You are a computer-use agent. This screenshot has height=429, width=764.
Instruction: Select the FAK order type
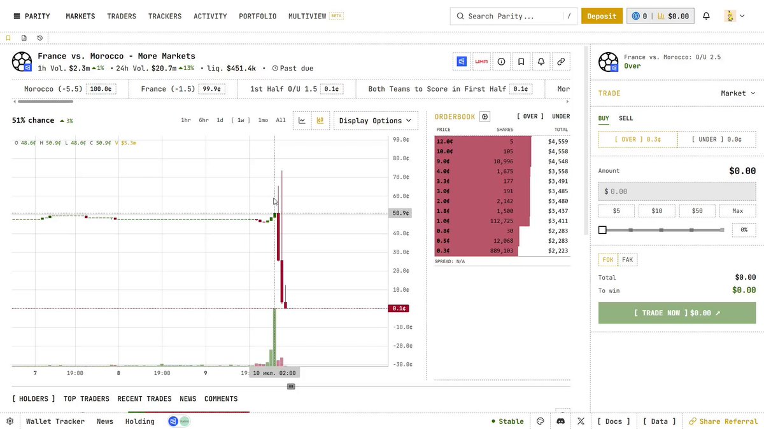click(628, 259)
